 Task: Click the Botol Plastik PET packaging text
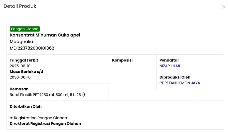point(47,95)
